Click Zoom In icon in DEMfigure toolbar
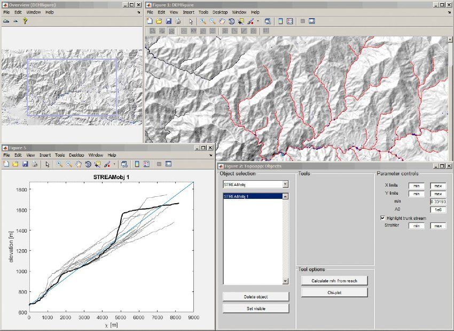The height and width of the screenshot is (331, 454). [203, 21]
